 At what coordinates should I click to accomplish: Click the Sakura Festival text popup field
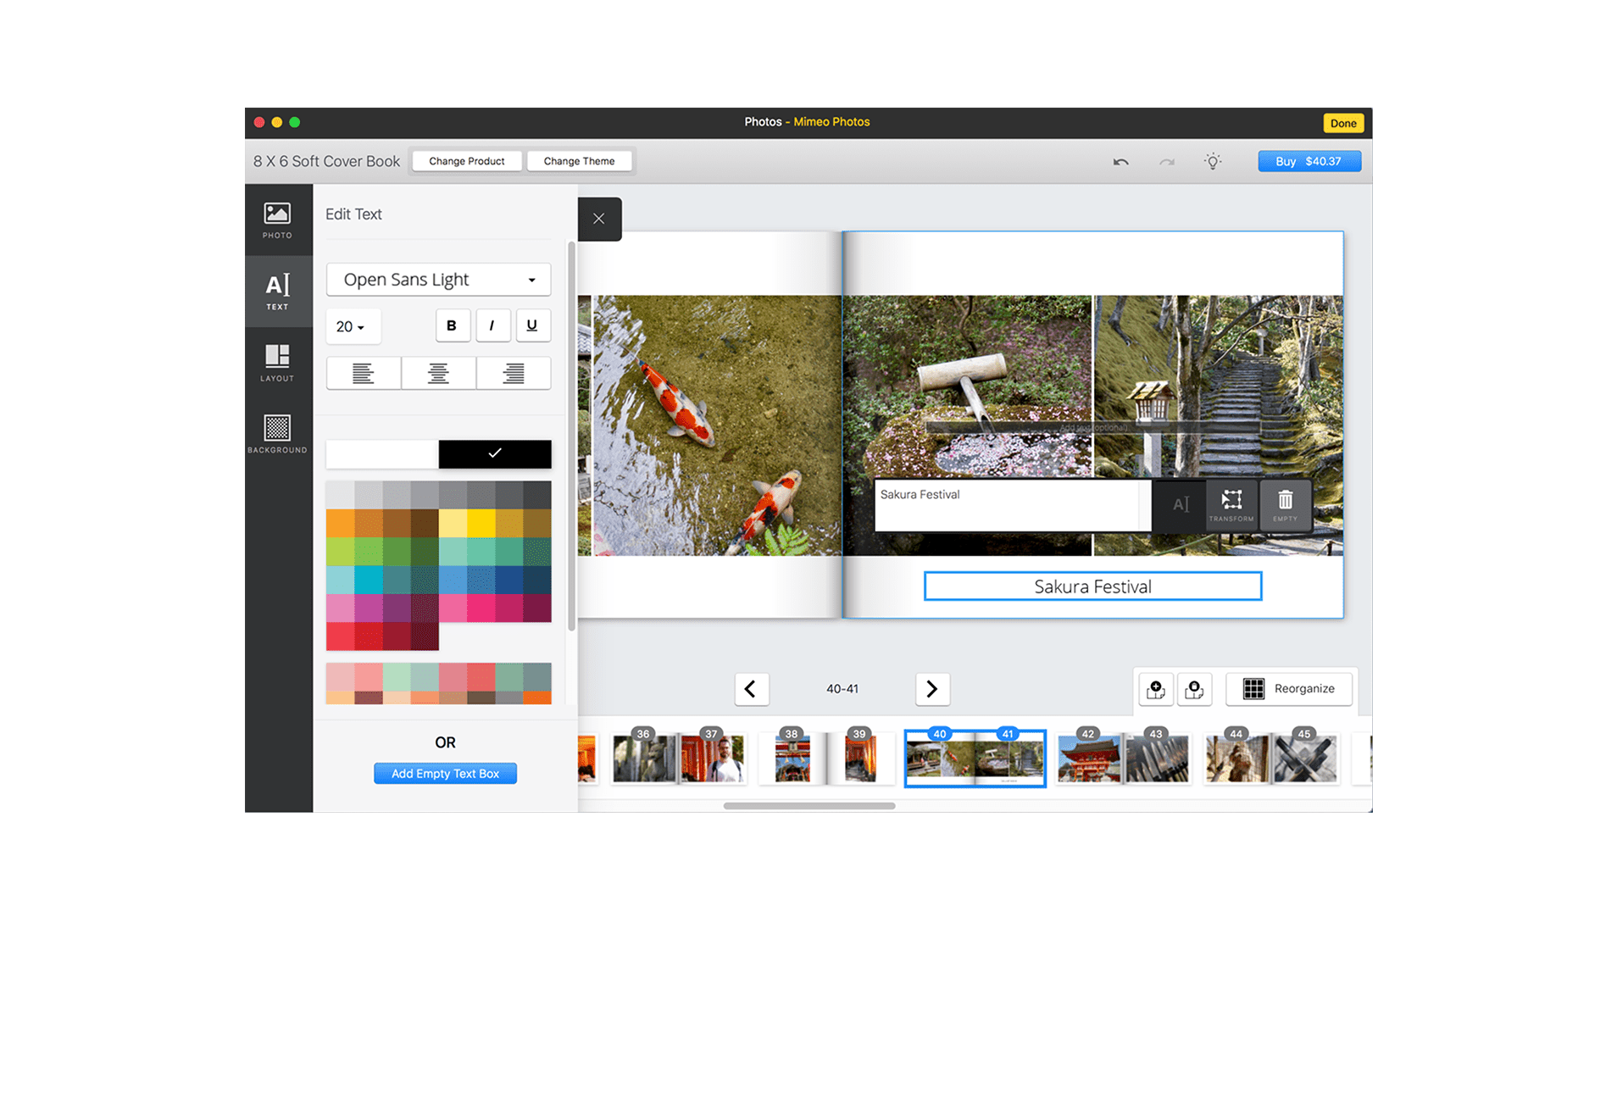[1013, 506]
